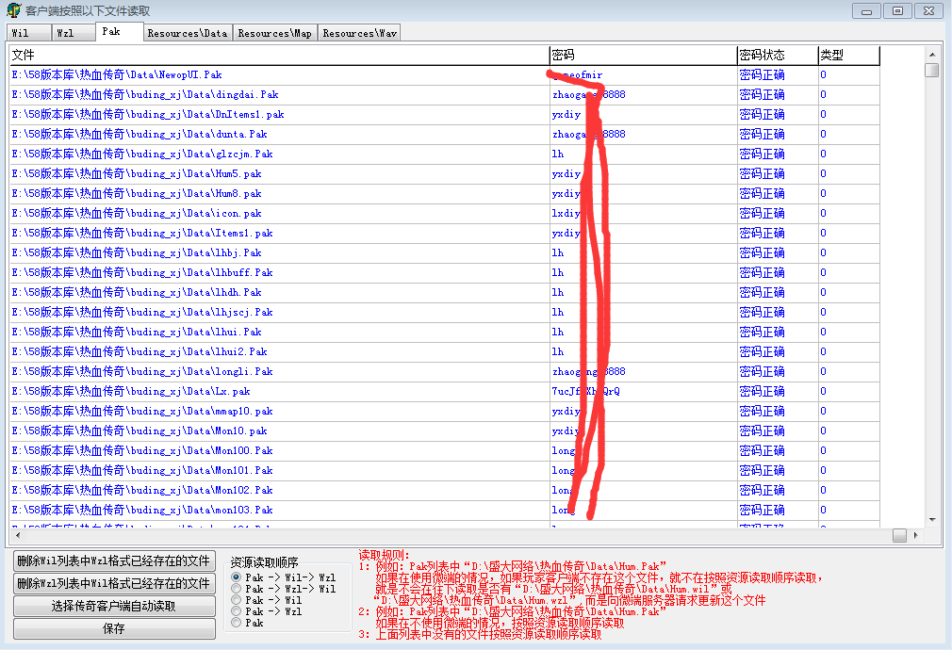Screen dimensions: 952x650
Task: Choose the 'Pak -> Wzl' radio option
Action: [237, 610]
